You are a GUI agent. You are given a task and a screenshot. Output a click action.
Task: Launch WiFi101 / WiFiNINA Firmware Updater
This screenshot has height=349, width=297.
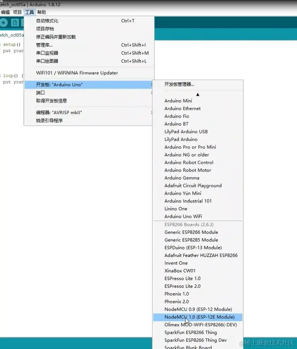tap(89, 73)
